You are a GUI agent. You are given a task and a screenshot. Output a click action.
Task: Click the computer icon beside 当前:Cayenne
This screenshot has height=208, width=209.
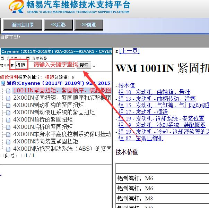(3, 83)
